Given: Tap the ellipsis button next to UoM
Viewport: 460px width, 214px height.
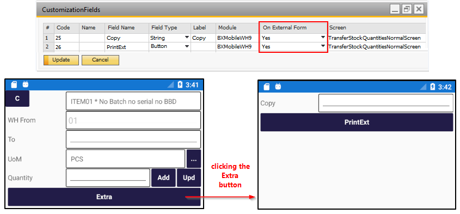Looking at the screenshot, I should [194, 159].
